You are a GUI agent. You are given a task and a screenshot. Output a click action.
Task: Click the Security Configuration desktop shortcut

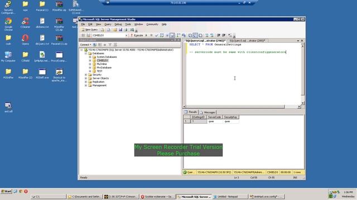8,7
